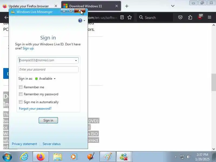Click the Enter your password field
This screenshot has width=216, height=162.
coord(48,70)
